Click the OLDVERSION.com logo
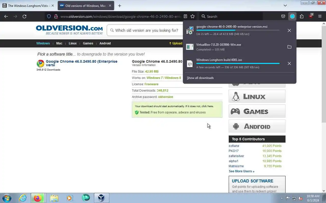This screenshot has width=326, height=203. (69, 30)
